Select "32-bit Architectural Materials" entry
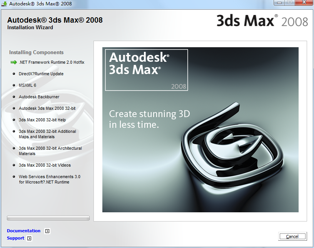Viewport: 314px width, 248px height. click(x=50, y=151)
